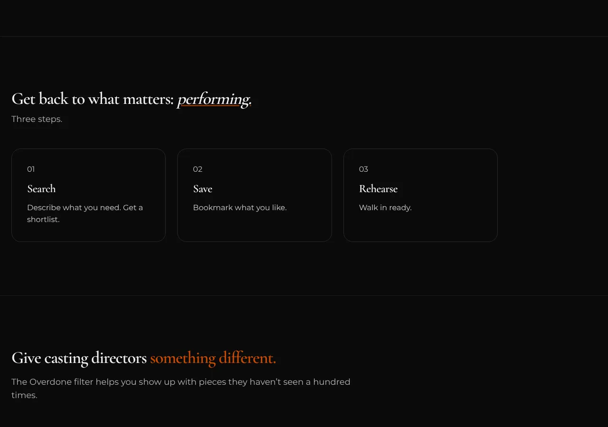The height and width of the screenshot is (427, 608).
Task: Click step number 01
Action: pos(31,169)
